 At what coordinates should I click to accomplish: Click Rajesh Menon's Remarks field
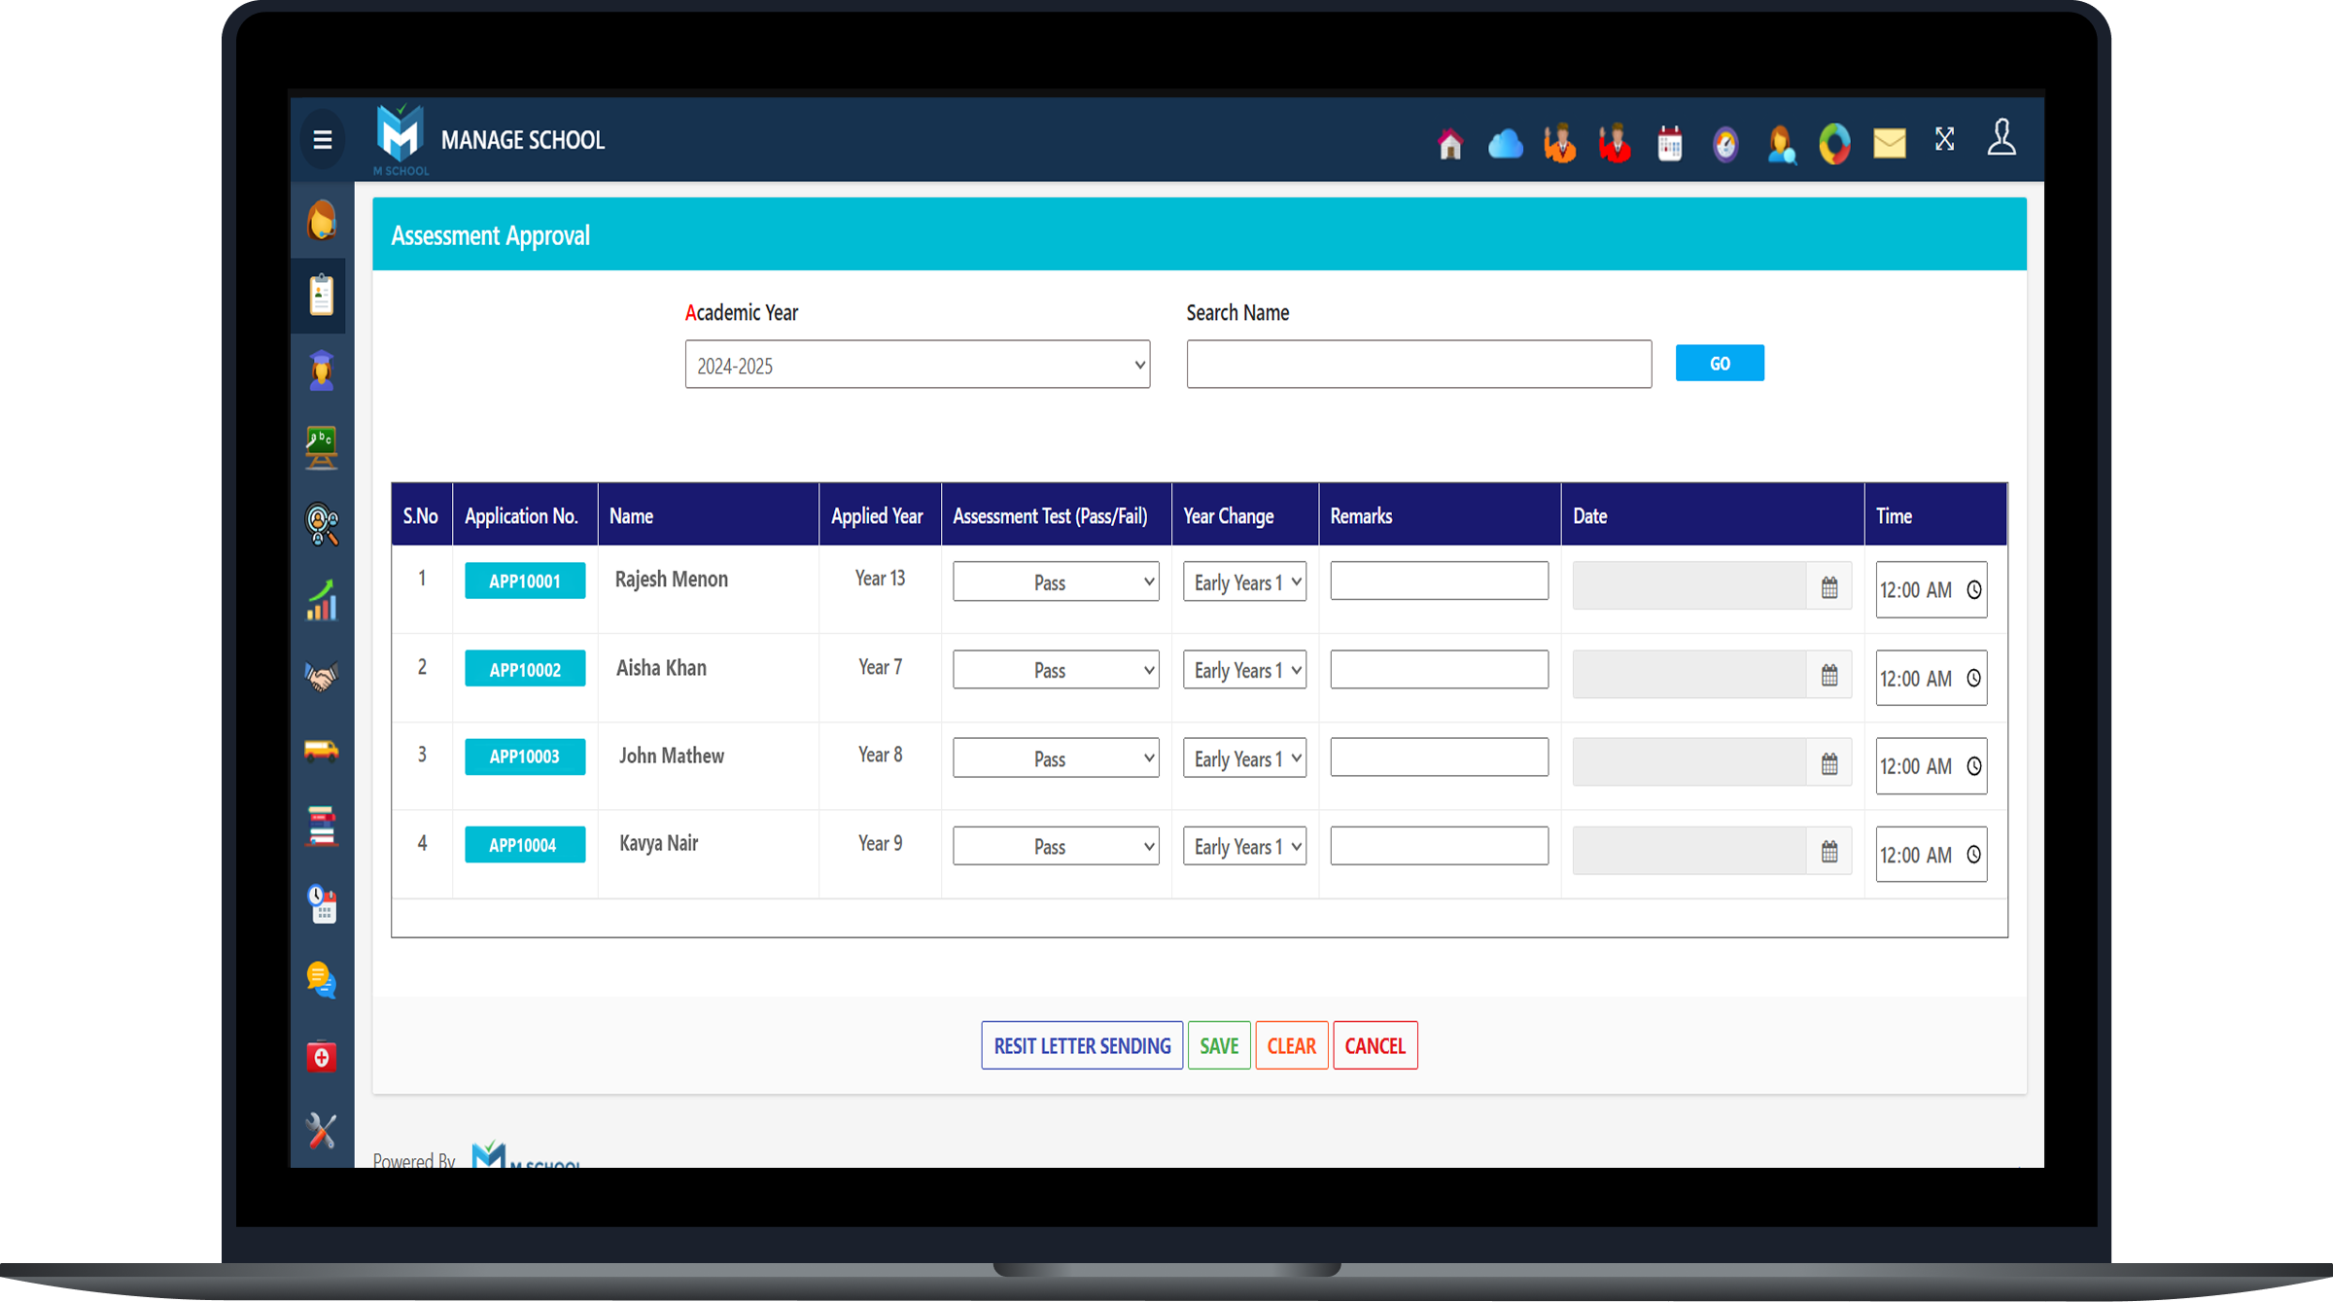click(x=1439, y=581)
